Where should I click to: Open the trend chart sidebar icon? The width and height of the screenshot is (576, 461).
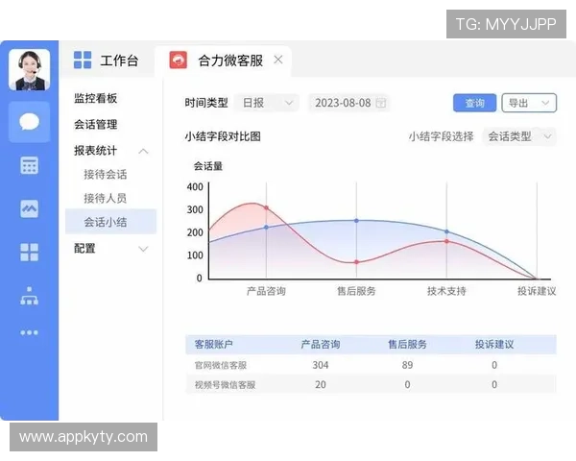[30, 208]
